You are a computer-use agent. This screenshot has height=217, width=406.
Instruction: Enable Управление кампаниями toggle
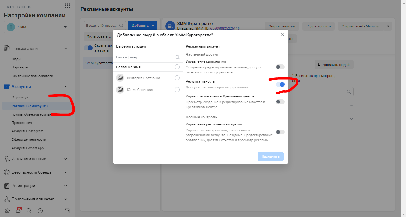(280, 67)
